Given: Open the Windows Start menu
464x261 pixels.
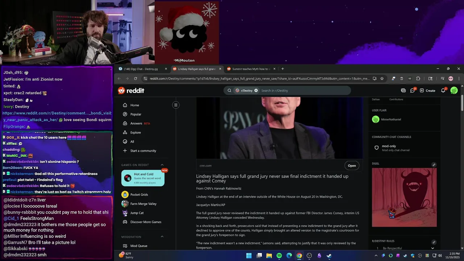Looking at the screenshot, I should (x=249, y=256).
